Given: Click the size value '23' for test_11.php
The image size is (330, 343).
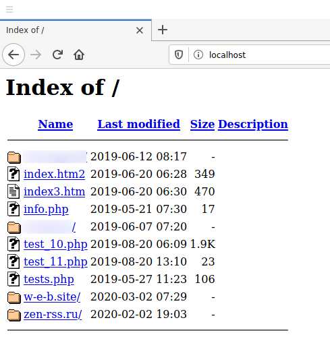Looking at the screenshot, I should [209, 261].
